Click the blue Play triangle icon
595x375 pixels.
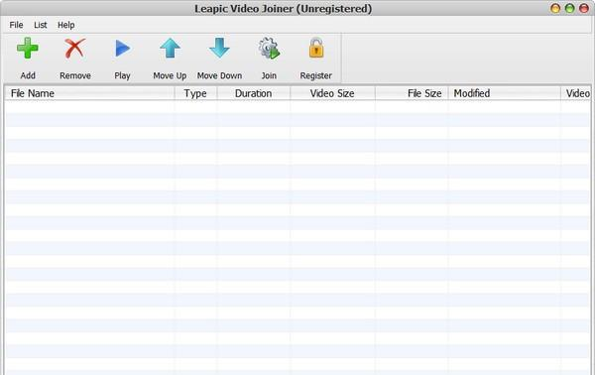pyautogui.click(x=122, y=49)
